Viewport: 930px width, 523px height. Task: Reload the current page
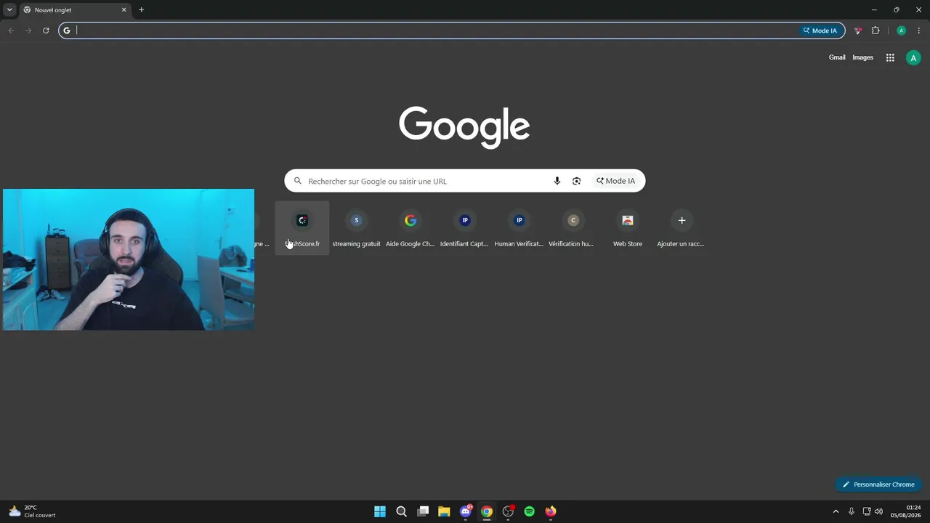46,31
